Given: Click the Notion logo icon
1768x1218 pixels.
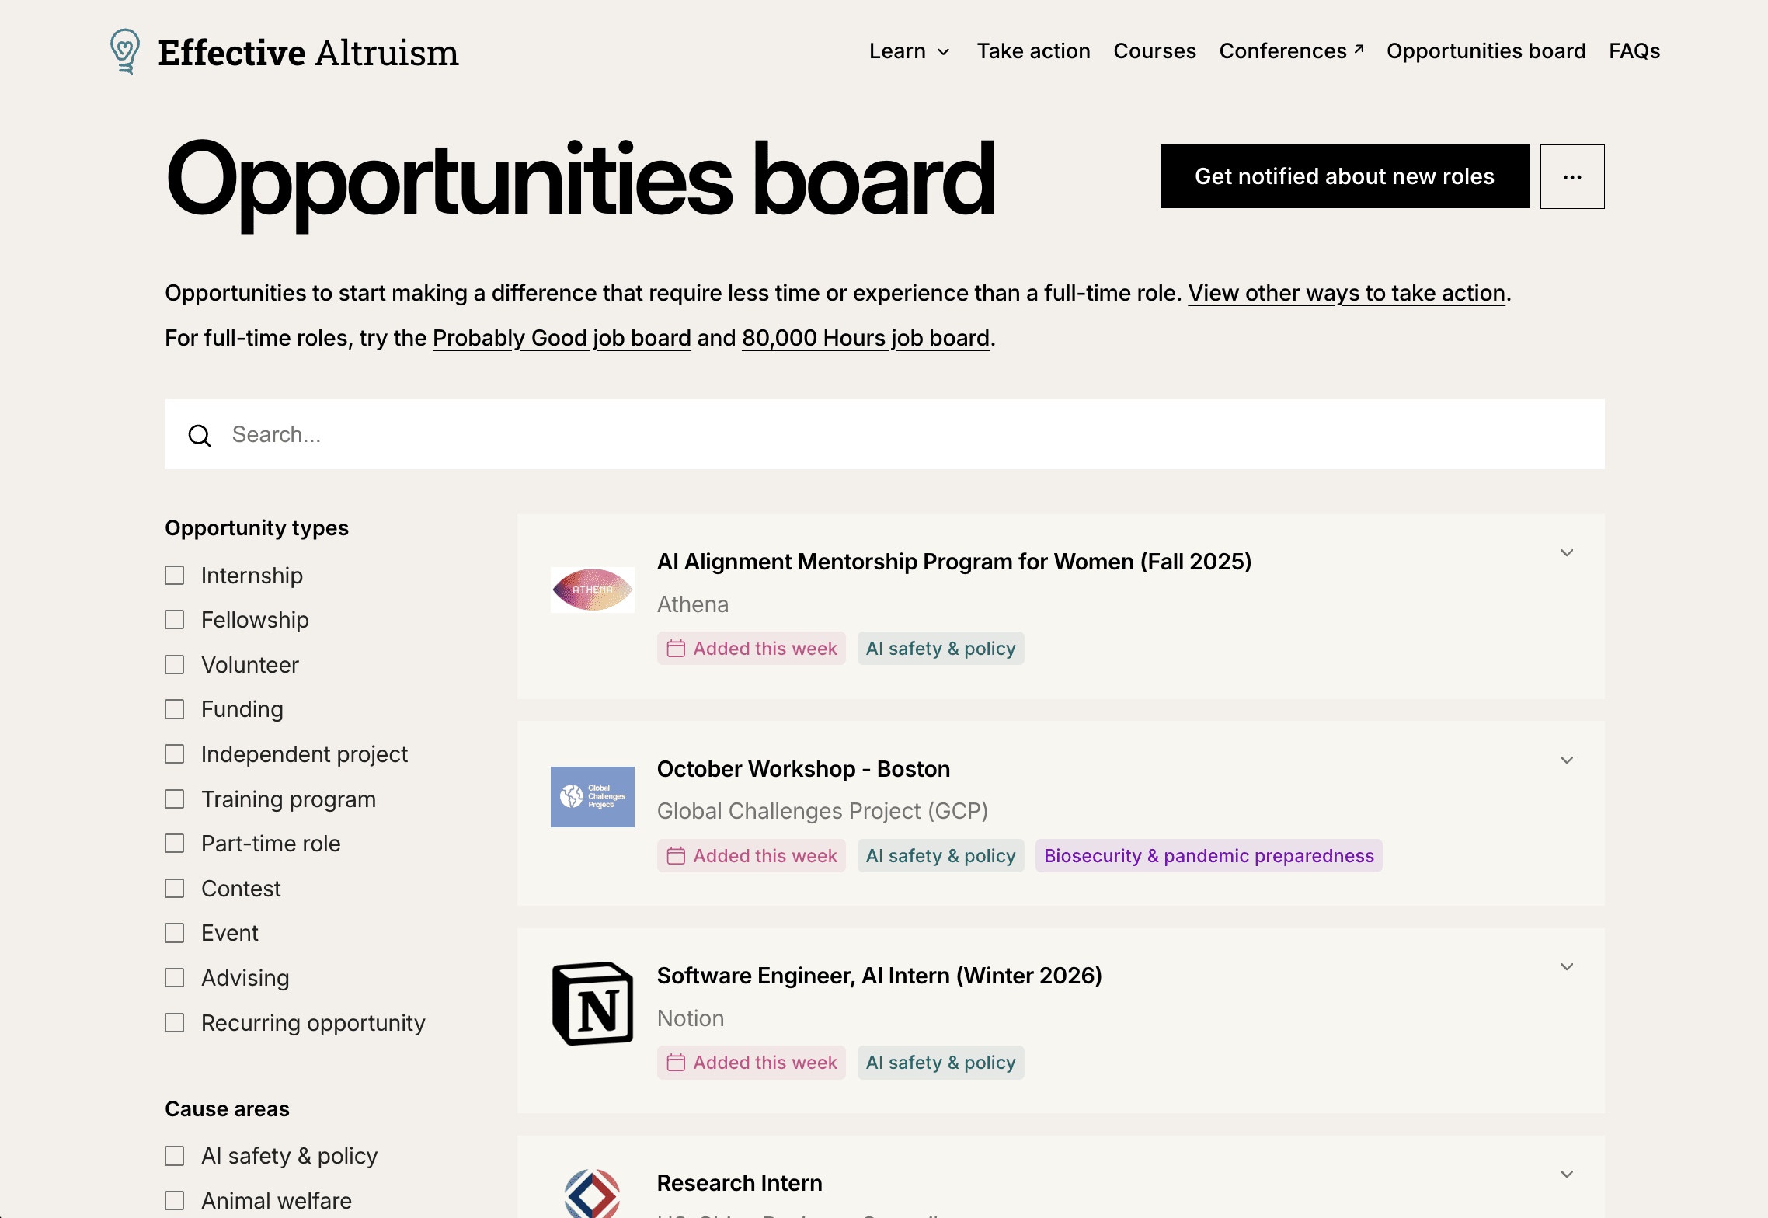Looking at the screenshot, I should (592, 1004).
